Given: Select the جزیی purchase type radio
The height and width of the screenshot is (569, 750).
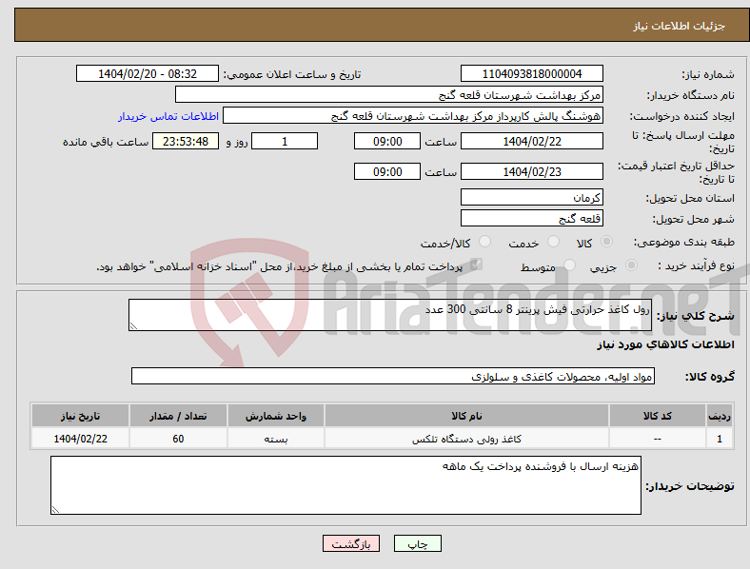Looking at the screenshot, I should pos(631,265).
